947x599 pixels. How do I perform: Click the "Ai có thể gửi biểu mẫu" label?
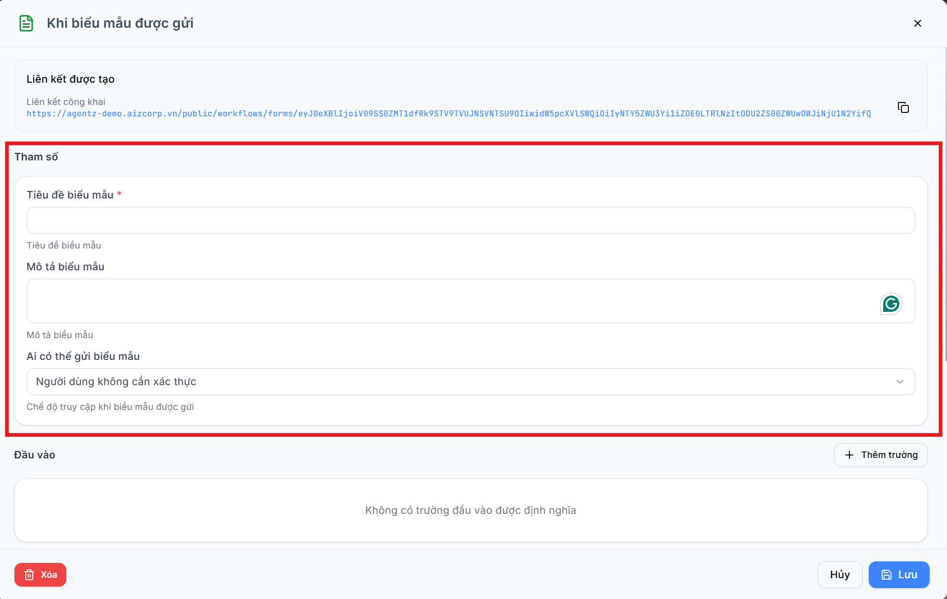[83, 356]
